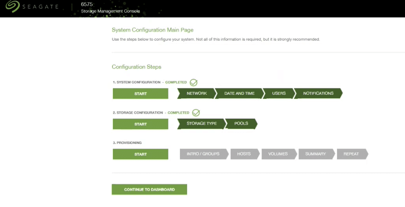Click the '2. STORAGE CONFIGURATION' label
Screen dimensions: 405x207
click(138, 113)
